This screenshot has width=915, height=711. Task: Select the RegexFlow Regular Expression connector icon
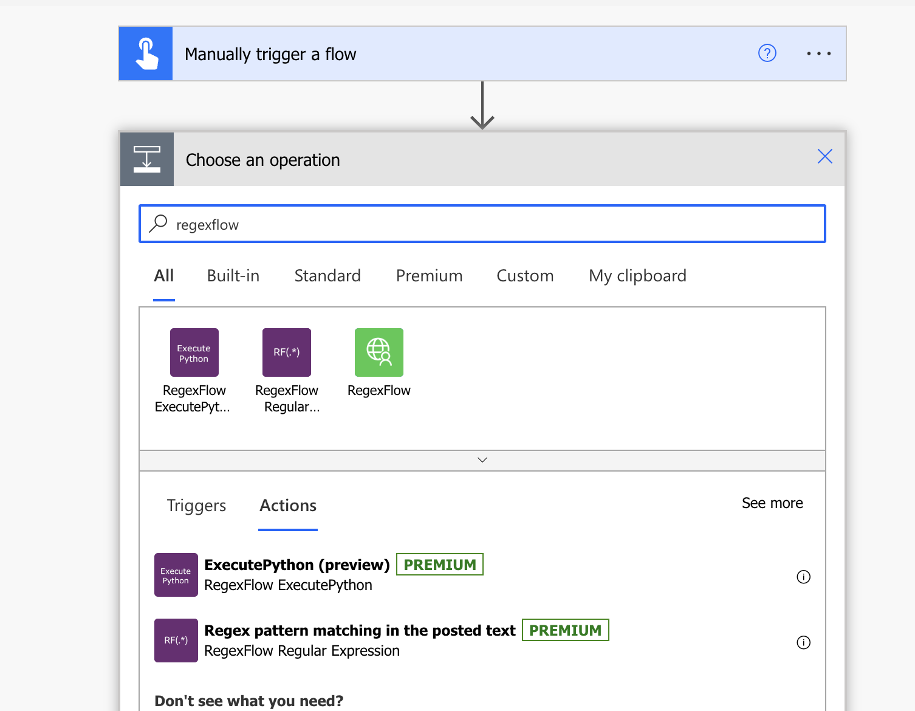pyautogui.click(x=286, y=352)
